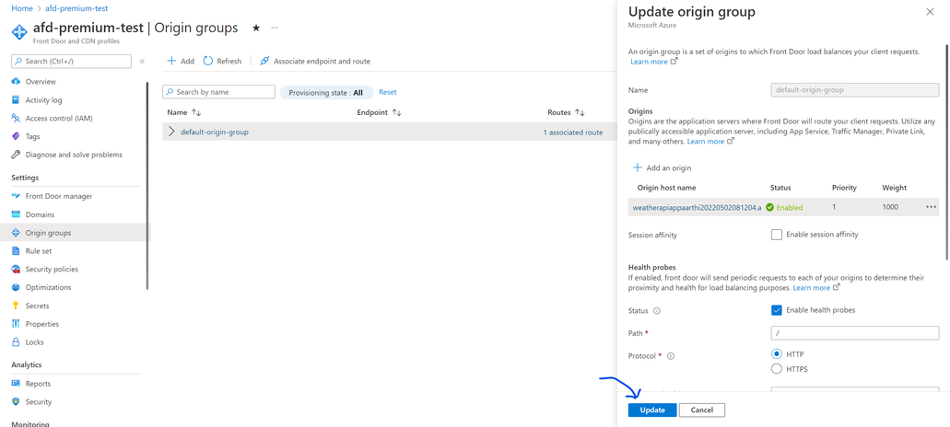Screen dimensions: 950x427
Task: Click the Locks padlock icon
Action: pyautogui.click(x=17, y=341)
